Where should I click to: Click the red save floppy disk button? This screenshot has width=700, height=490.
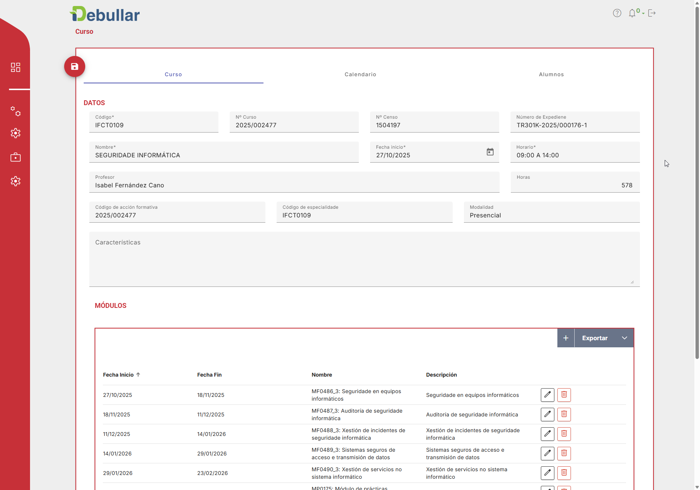pos(74,66)
